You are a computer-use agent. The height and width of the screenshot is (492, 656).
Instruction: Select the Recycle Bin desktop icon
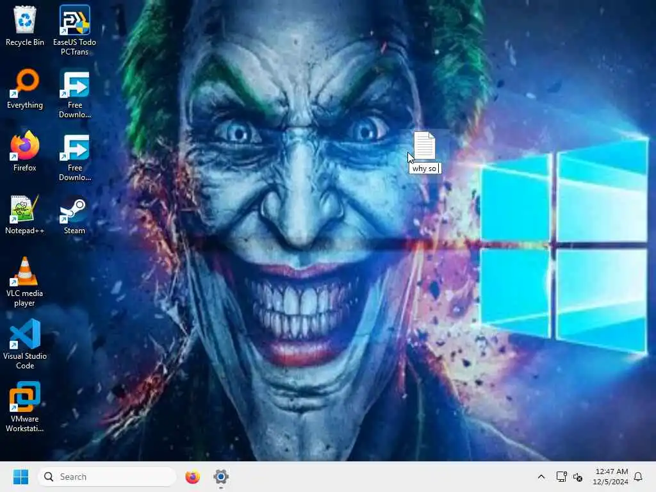(x=25, y=26)
